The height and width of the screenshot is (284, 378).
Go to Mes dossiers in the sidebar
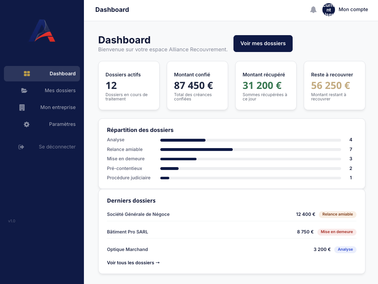click(42, 90)
